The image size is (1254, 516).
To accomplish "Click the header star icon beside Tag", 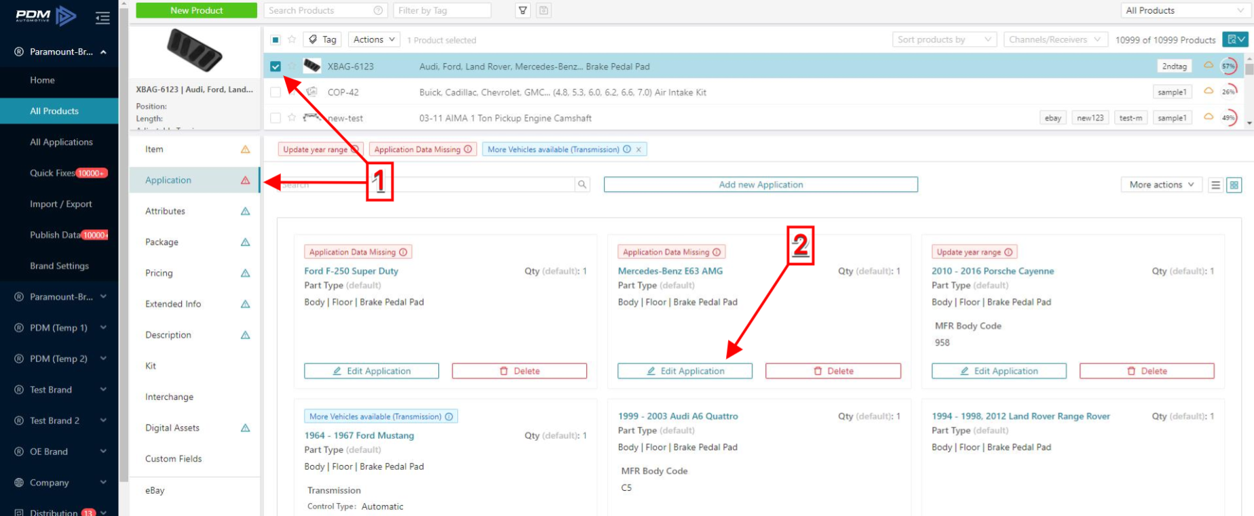I will (x=292, y=39).
